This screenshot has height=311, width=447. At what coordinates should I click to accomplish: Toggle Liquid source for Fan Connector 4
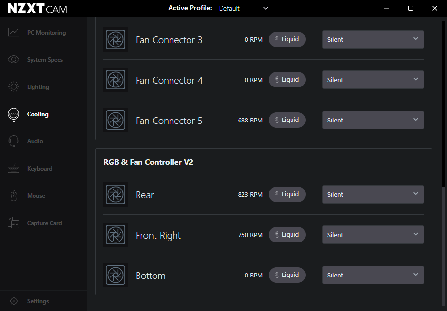click(x=287, y=80)
